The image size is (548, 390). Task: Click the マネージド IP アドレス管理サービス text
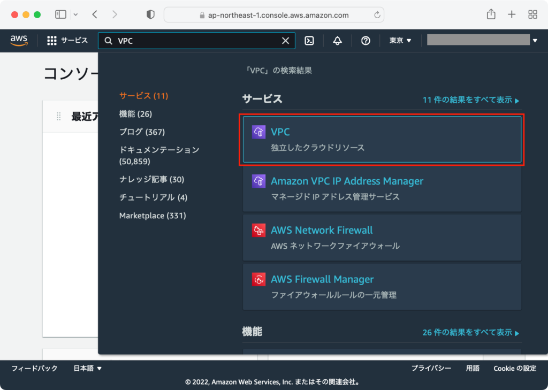(335, 197)
